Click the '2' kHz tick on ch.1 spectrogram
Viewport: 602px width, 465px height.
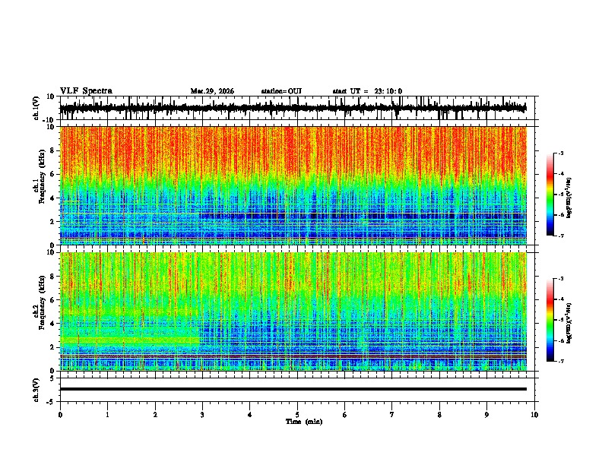53,222
